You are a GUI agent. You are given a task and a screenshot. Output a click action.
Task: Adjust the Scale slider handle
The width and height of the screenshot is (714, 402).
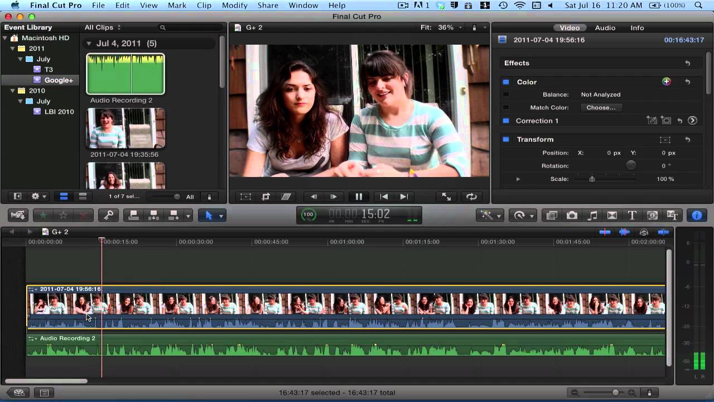tap(592, 179)
